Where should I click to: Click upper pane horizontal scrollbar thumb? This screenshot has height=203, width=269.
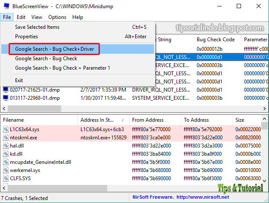34,108
